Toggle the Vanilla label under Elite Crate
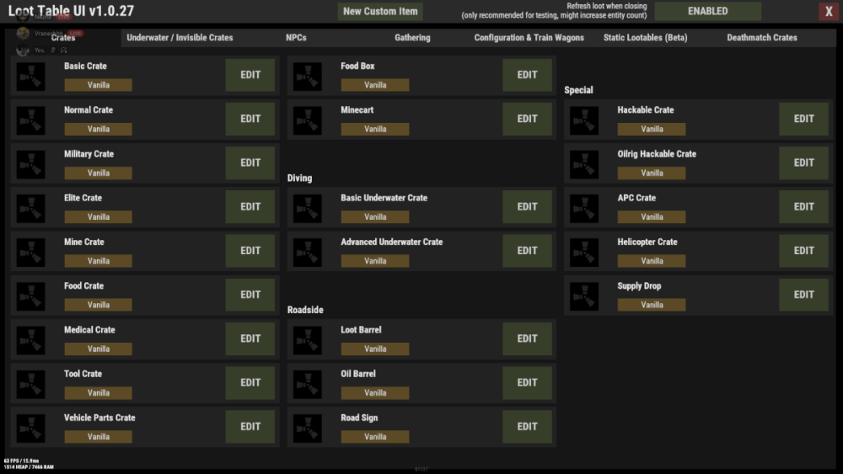843x474 pixels. click(99, 217)
